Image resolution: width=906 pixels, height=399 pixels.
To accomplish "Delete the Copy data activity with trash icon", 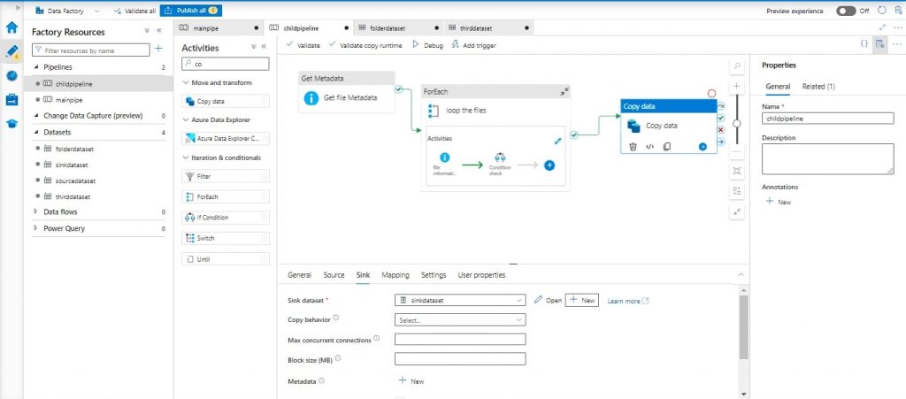I will 633,147.
